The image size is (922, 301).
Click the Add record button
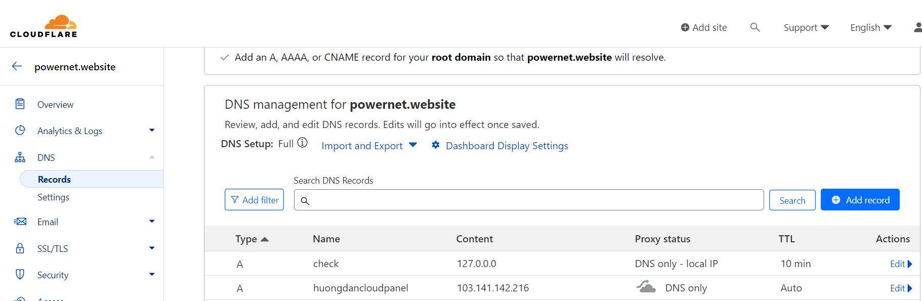click(860, 200)
